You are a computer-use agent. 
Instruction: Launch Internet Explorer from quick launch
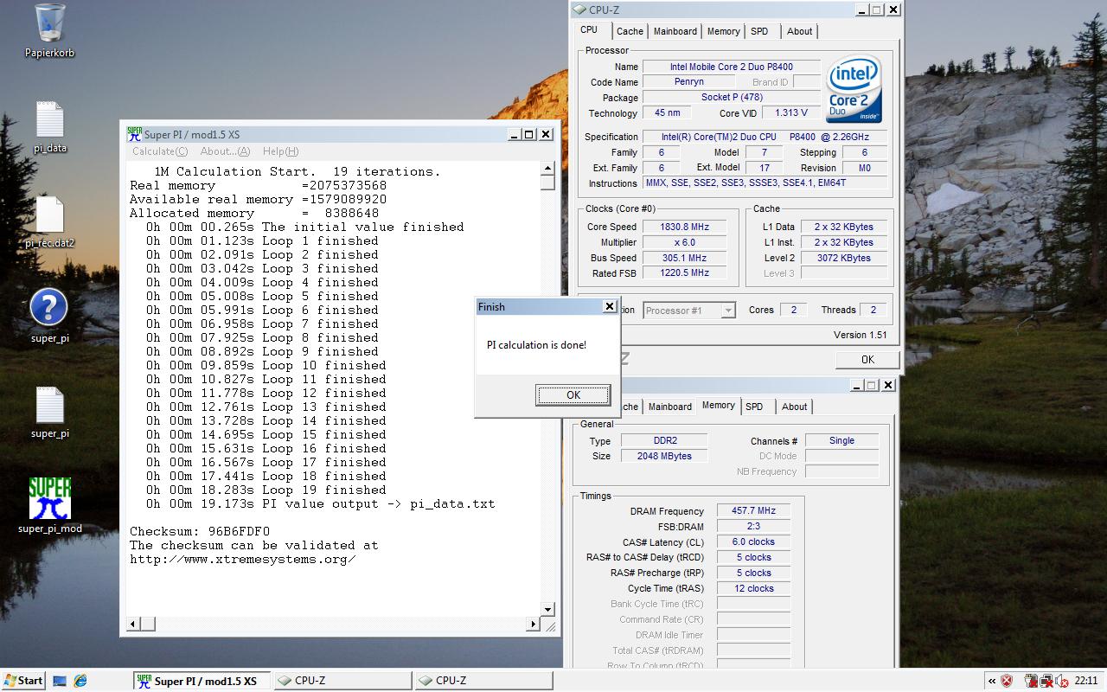[80, 681]
